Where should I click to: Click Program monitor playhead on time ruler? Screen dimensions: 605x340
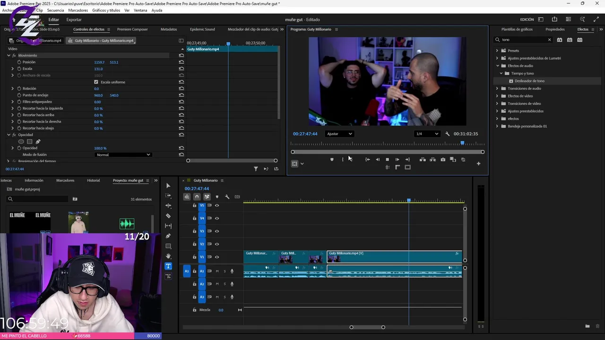462,143
